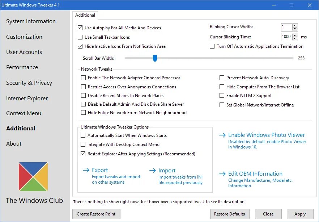This screenshot has width=319, height=222.
Task: Click the Edit OEM Information arrow icon
Action: pos(222,174)
